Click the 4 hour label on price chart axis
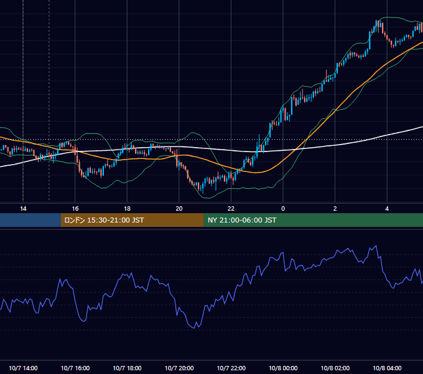 387,209
